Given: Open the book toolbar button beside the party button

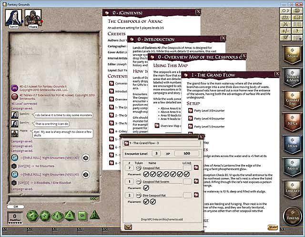Looking at the screenshot, I should pos(297,18).
